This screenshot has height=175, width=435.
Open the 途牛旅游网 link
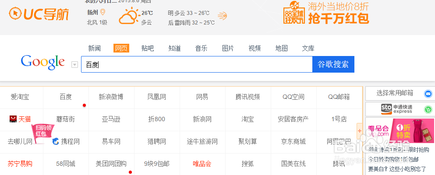point(202,142)
